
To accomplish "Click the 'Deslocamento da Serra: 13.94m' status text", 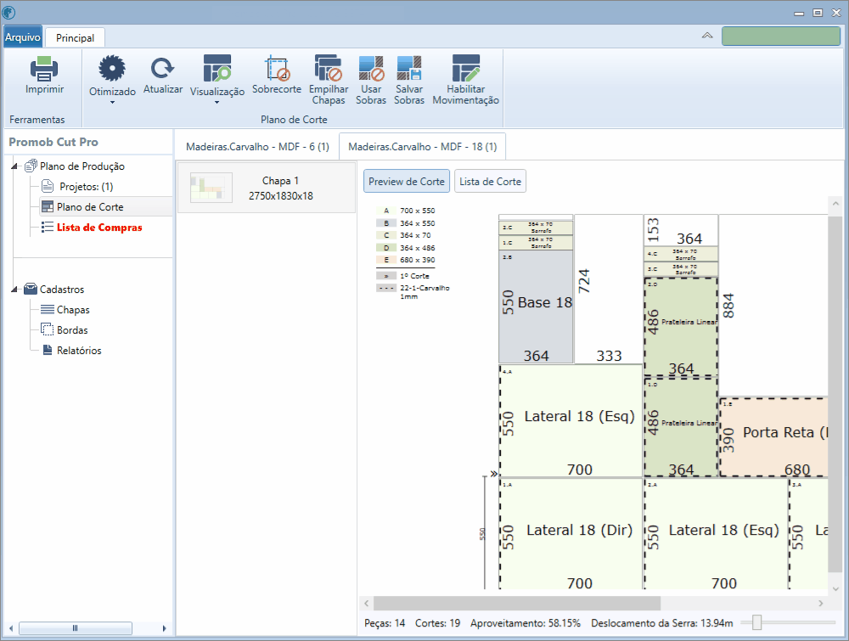I will click(x=661, y=623).
